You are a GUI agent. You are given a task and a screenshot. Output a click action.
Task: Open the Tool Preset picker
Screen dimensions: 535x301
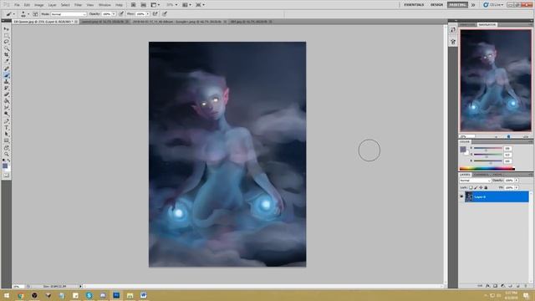pyautogui.click(x=10, y=14)
